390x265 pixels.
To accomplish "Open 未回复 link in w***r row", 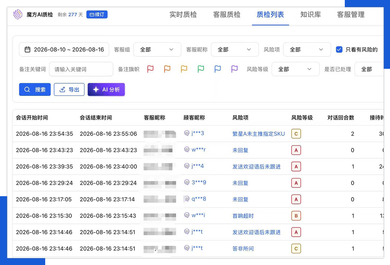I will tap(240, 150).
